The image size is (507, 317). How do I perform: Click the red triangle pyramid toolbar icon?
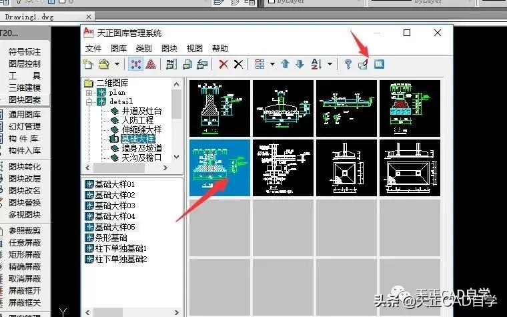(151, 64)
